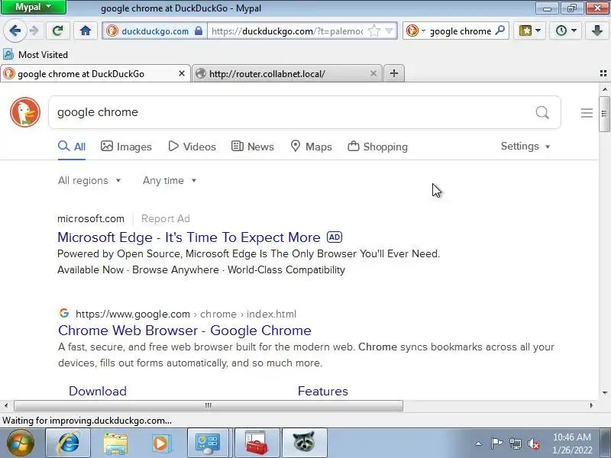Open the Downloads arrow button
This screenshot has width=611, height=458.
(x=597, y=31)
